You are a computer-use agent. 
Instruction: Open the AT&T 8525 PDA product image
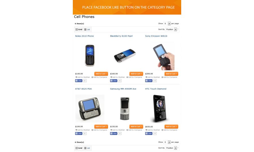[90, 108]
